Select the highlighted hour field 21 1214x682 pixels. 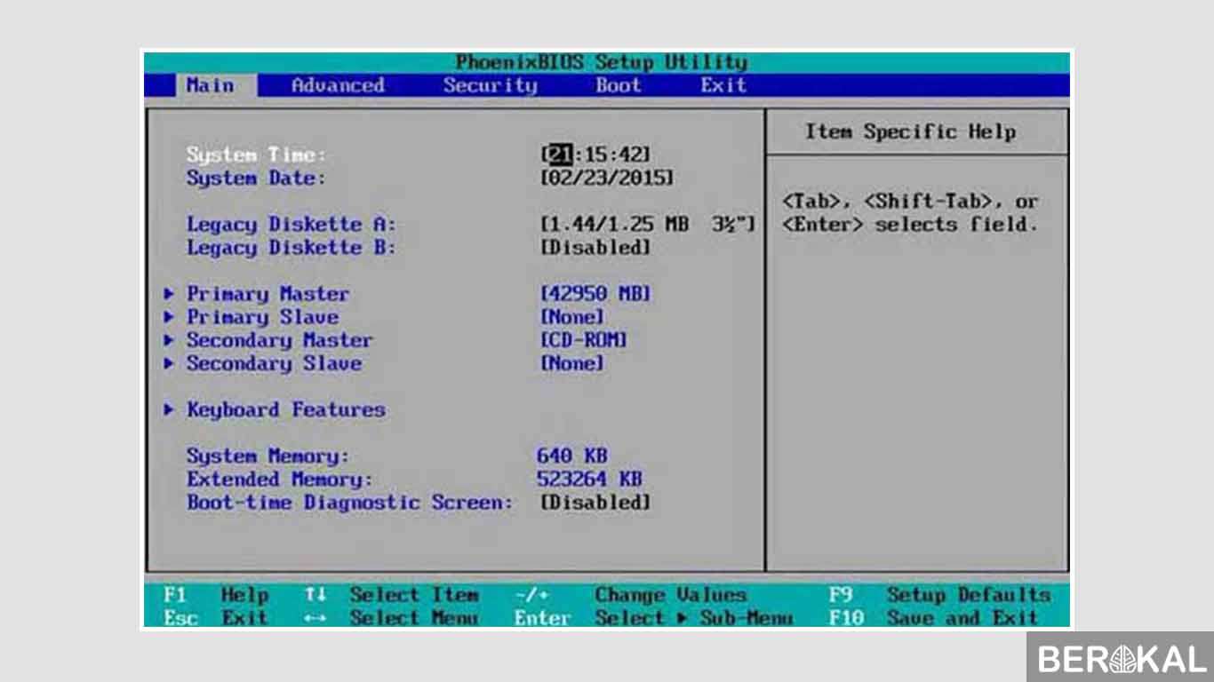pyautogui.click(x=561, y=155)
